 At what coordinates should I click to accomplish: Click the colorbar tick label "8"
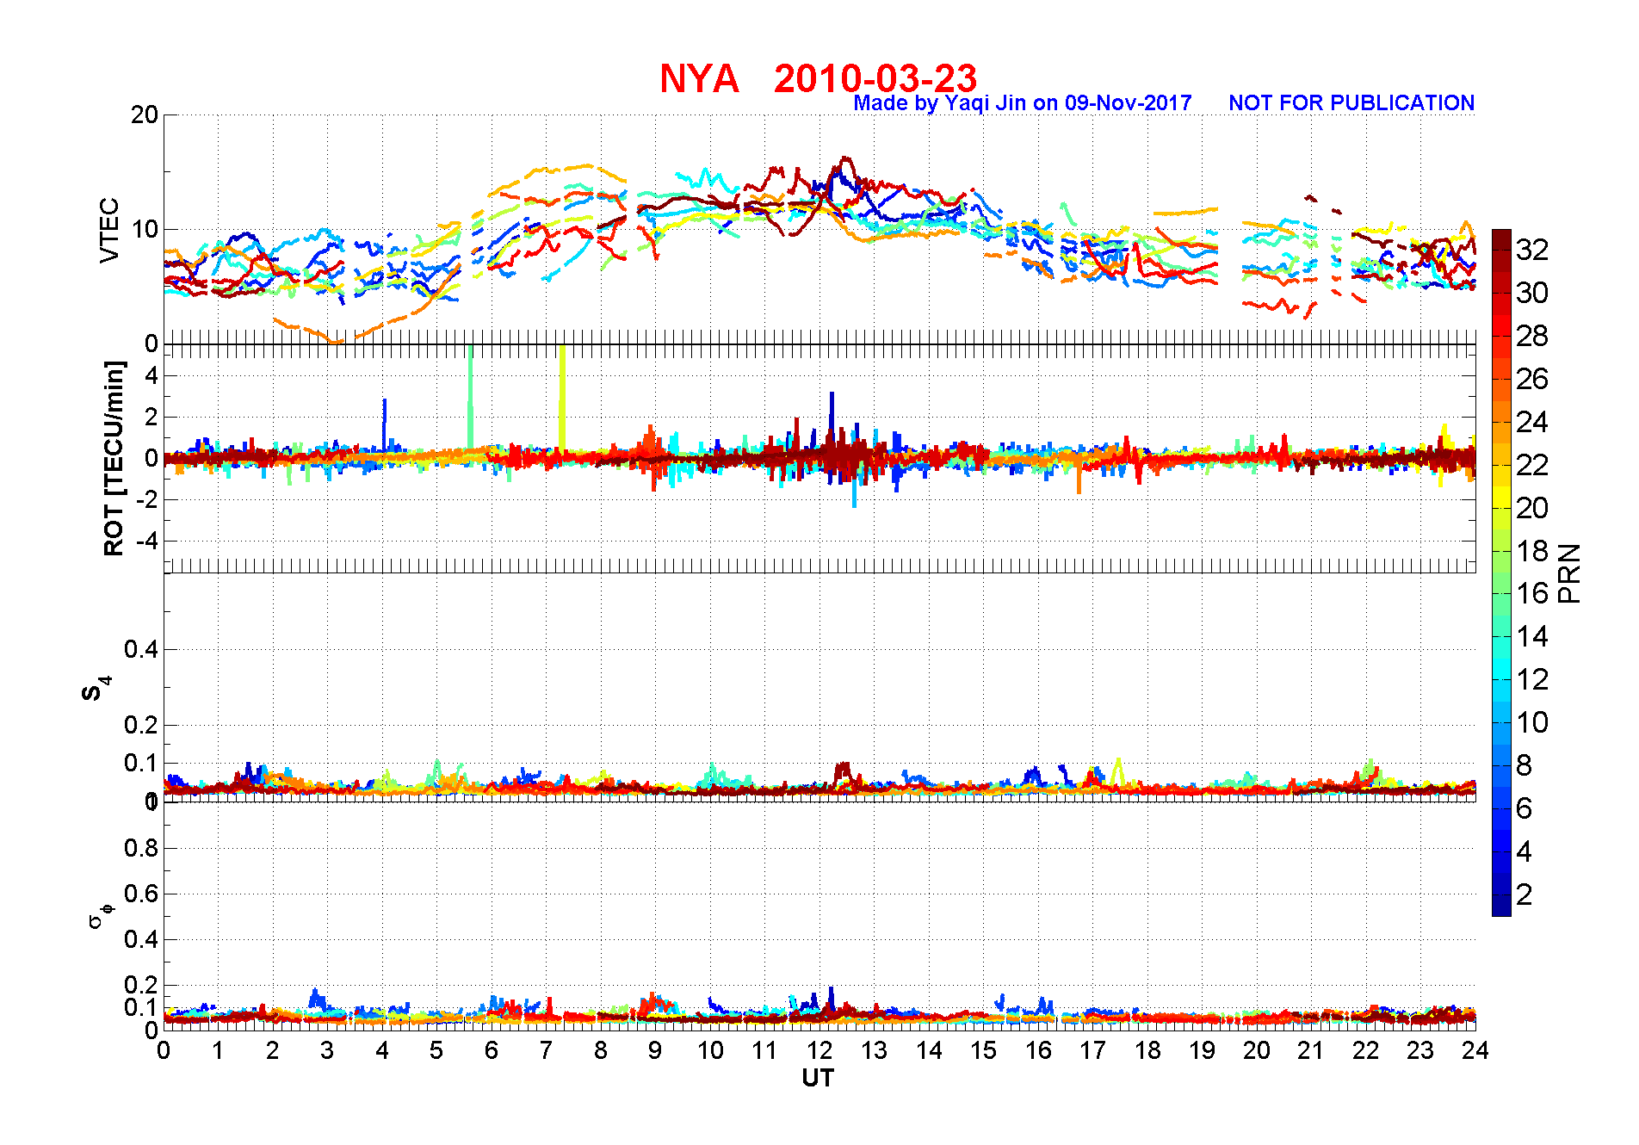pos(1524,765)
